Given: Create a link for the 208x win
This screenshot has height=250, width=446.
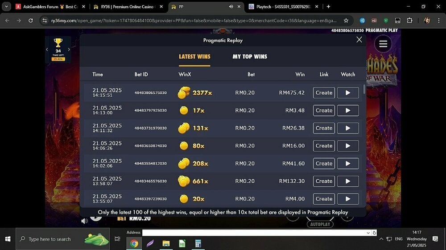Looking at the screenshot, I should pos(324,163).
